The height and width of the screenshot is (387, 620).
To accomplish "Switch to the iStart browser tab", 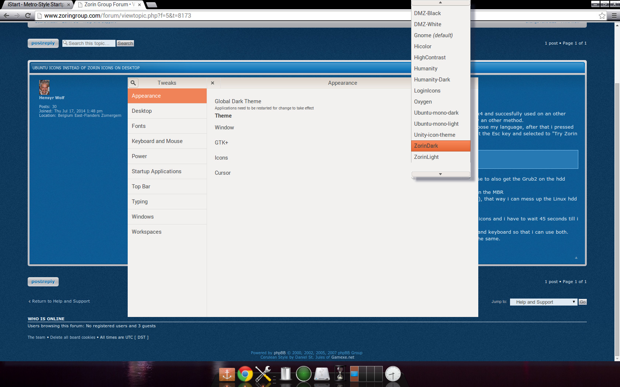I will click(36, 4).
